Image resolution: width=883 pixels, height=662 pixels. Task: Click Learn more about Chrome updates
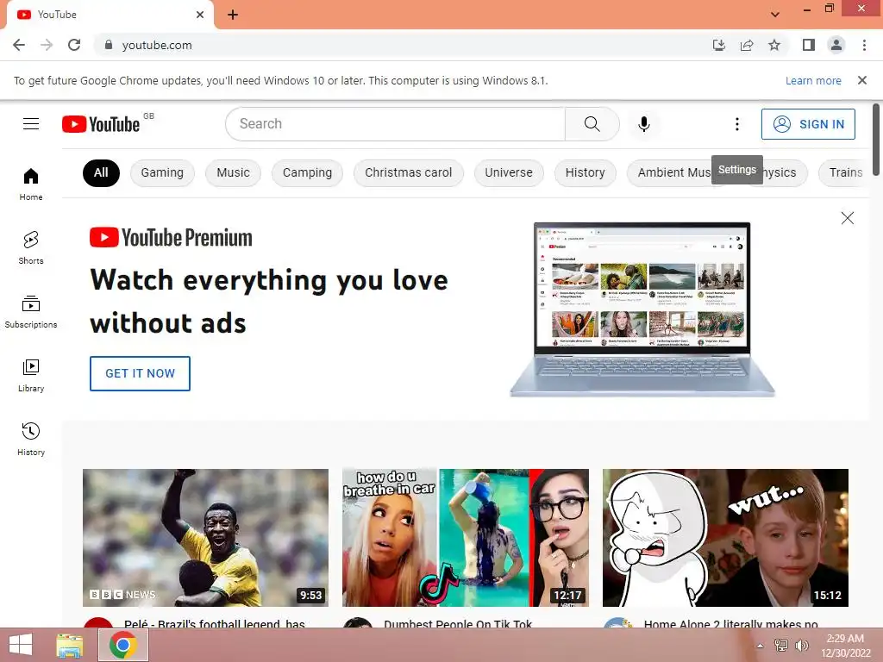813,80
